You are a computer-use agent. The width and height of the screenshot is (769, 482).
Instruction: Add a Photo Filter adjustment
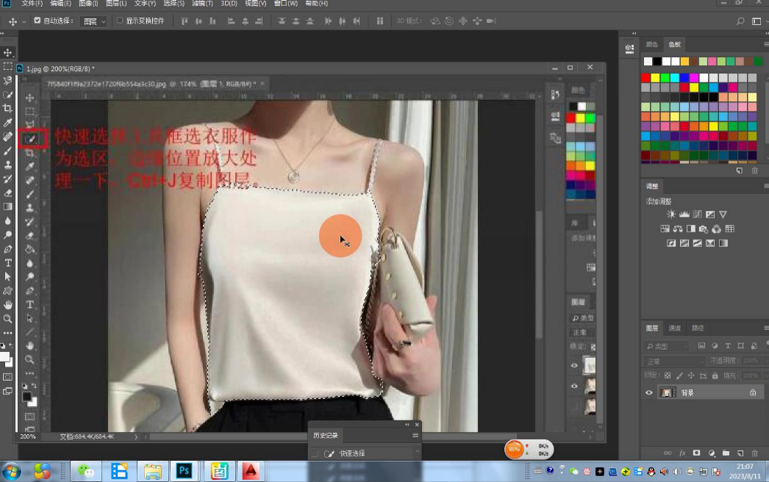click(704, 229)
